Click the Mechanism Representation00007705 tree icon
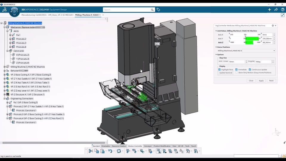Viewport: 286px width, 161px height. click(x=8, y=27)
